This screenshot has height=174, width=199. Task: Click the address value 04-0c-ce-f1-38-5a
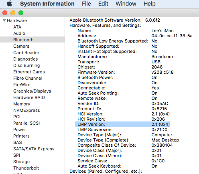coord(172,36)
